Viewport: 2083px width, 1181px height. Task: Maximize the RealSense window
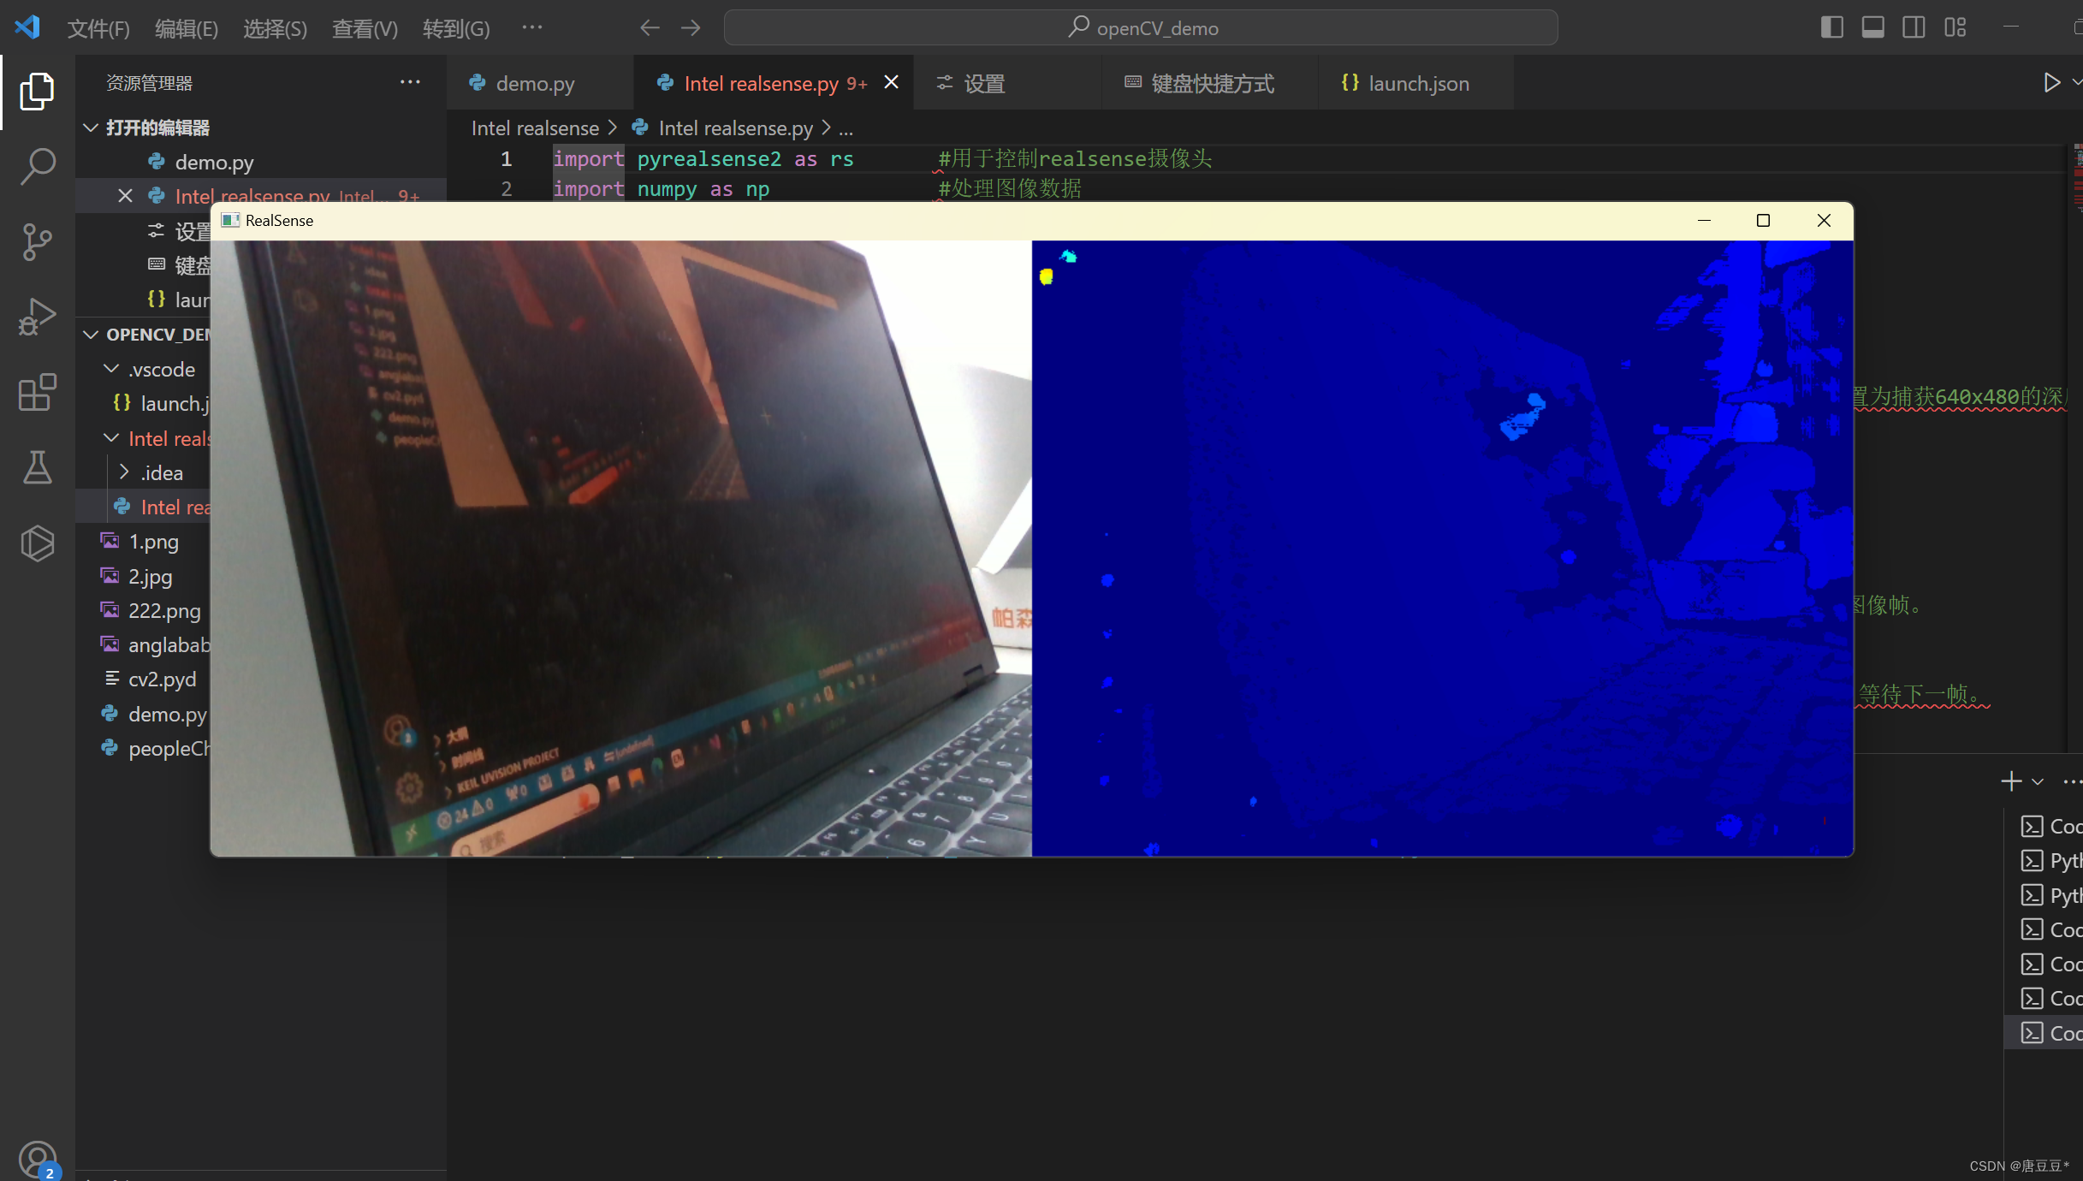coord(1763,220)
